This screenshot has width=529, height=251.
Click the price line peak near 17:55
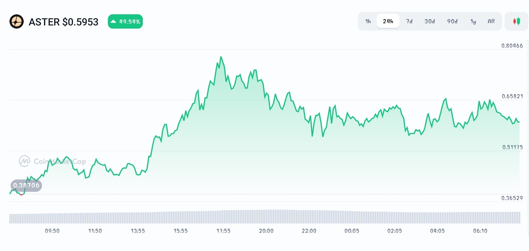click(x=221, y=57)
